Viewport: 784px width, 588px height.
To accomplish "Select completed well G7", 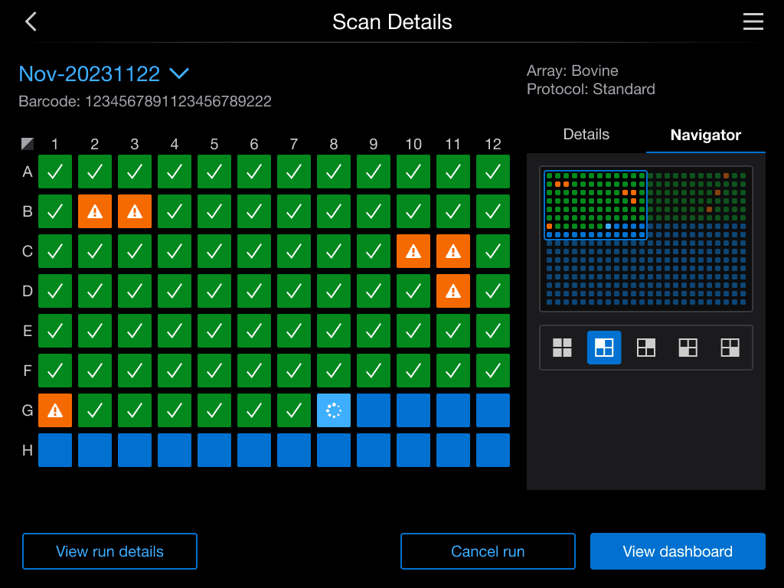I will (x=293, y=410).
